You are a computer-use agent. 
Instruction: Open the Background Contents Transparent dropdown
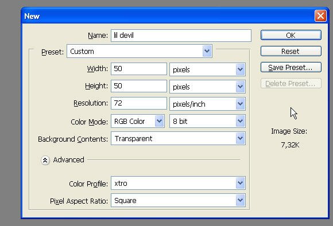(178, 138)
